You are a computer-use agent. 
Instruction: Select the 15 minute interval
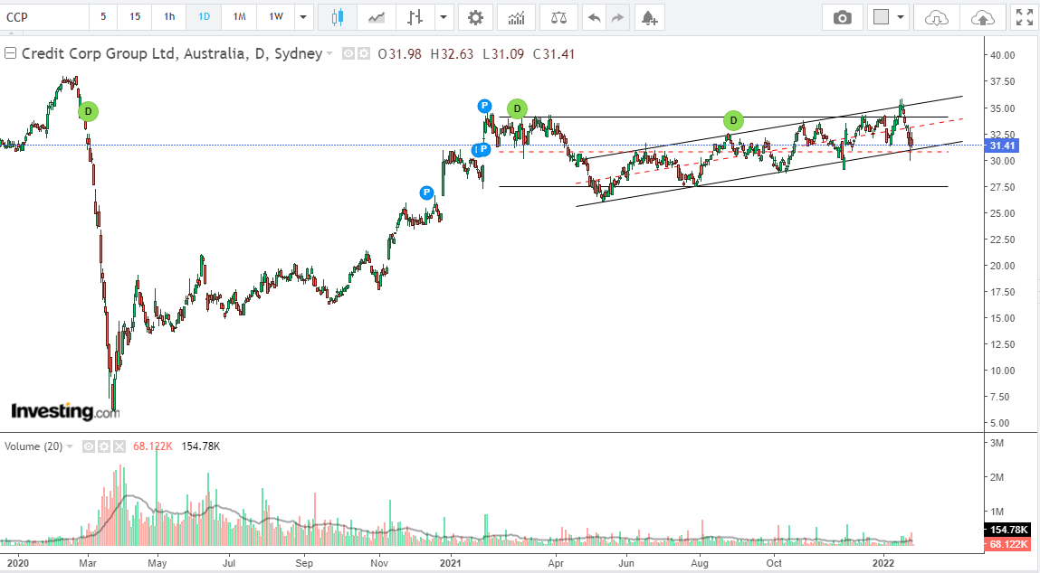point(135,17)
